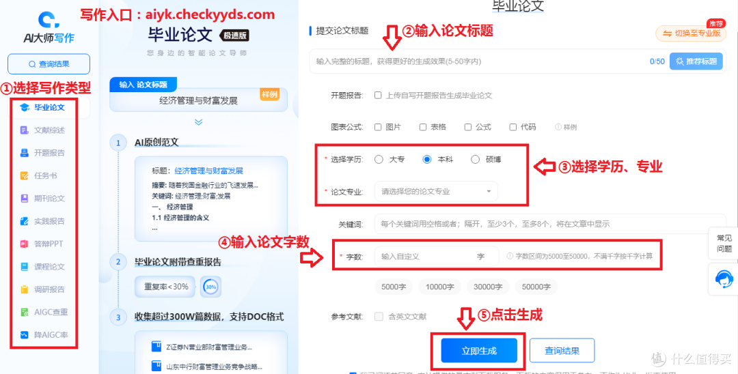Image resolution: width=738 pixels, height=374 pixels.
Task: Click the 推荐标题 button
Action: pyautogui.click(x=696, y=61)
